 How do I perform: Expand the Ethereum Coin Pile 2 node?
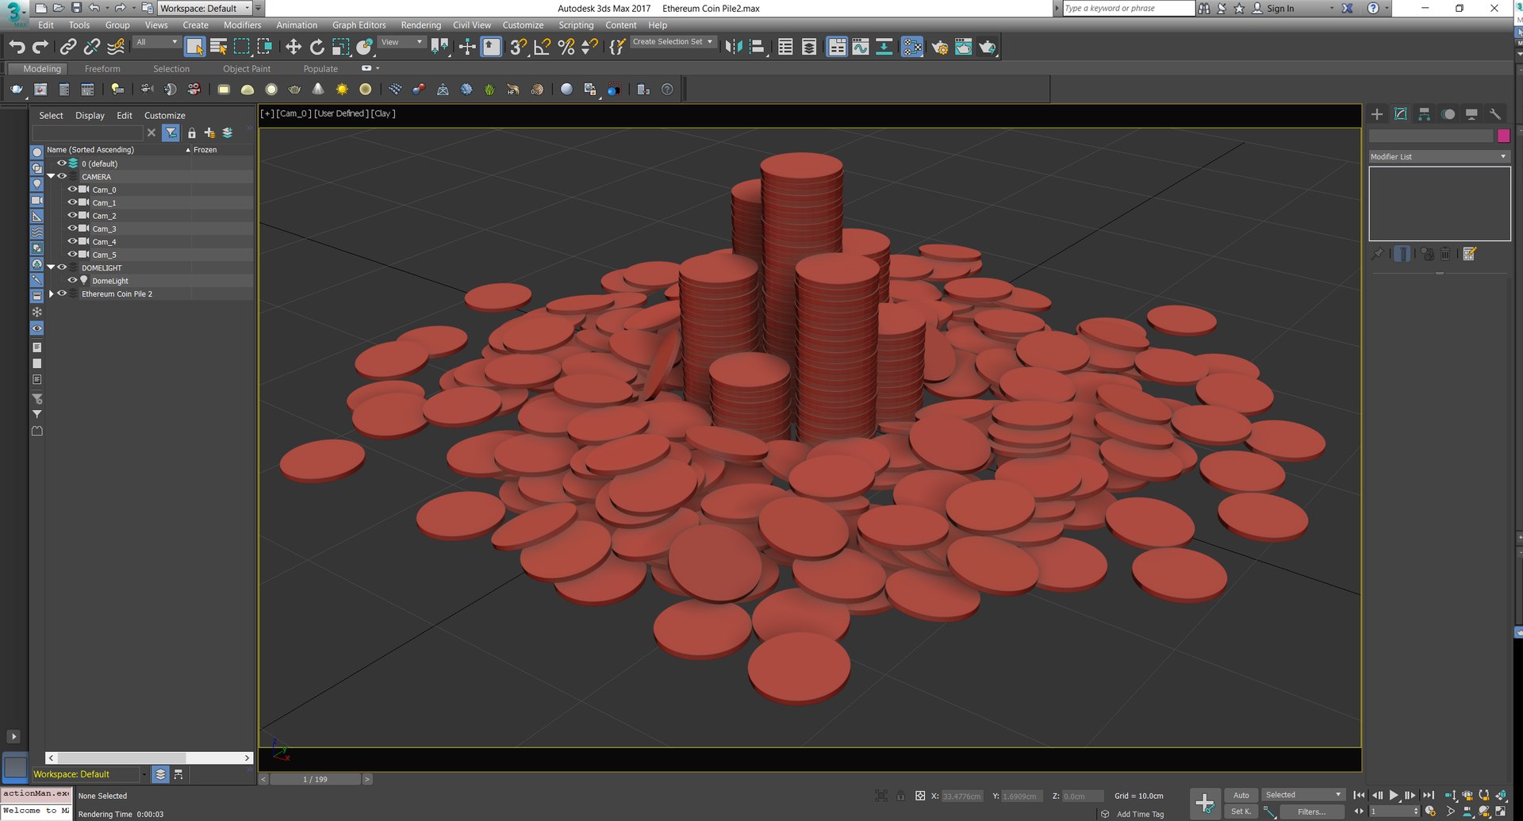point(52,293)
